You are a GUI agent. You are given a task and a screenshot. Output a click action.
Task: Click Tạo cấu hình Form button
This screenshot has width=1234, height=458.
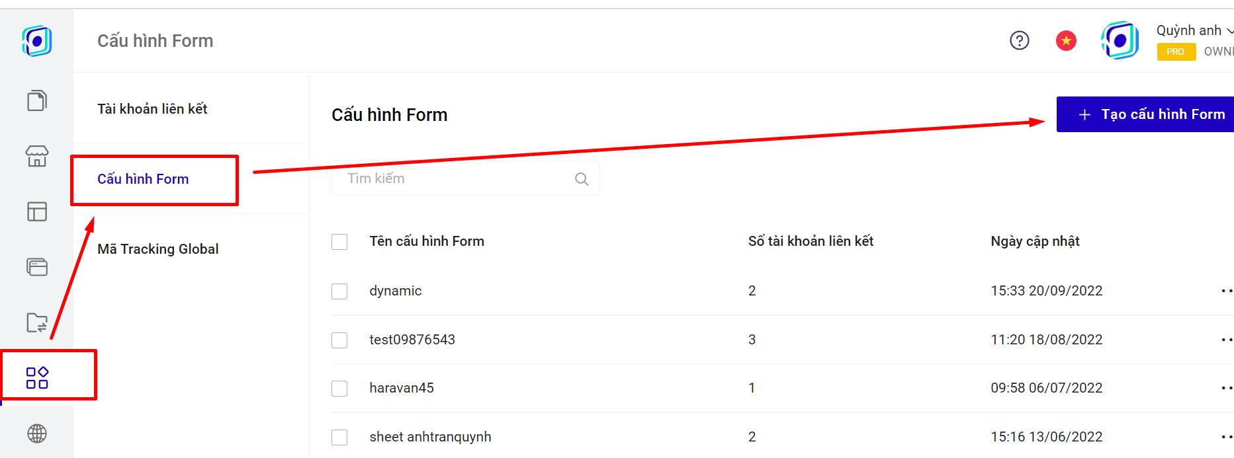[1150, 114]
